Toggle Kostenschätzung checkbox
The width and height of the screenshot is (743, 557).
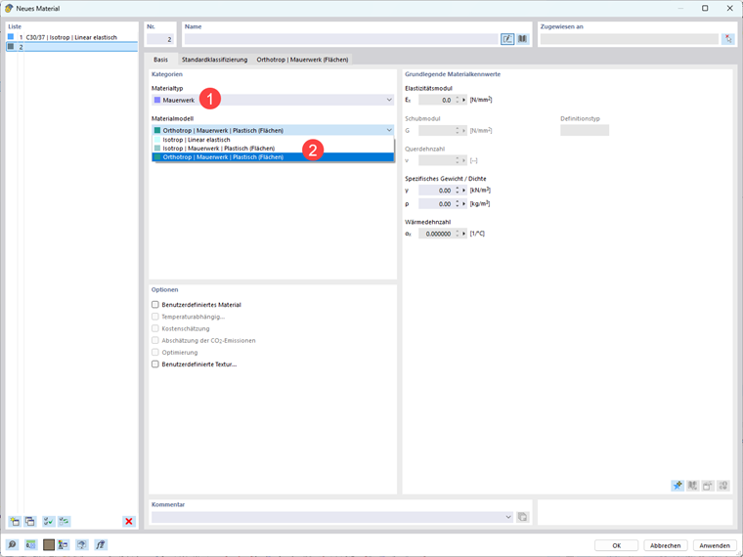(154, 328)
